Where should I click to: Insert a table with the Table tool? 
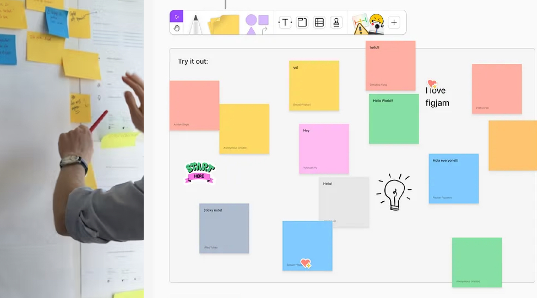[x=319, y=22]
